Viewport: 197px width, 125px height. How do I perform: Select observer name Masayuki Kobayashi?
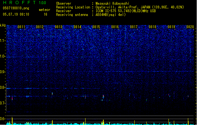pyautogui.click(x=112, y=3)
